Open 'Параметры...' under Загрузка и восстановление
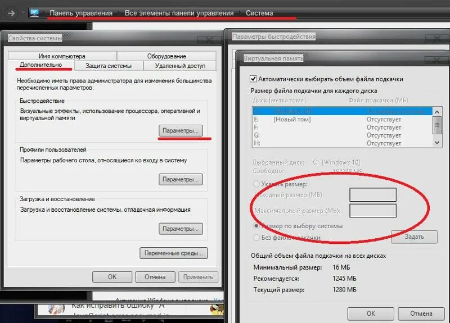Screen dimensions: 450x323 [x=181, y=229]
